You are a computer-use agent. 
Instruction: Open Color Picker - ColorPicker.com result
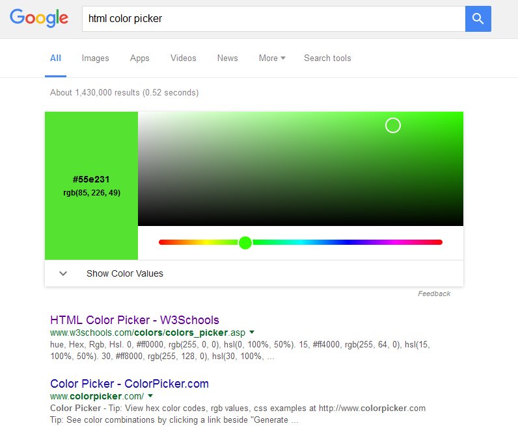[x=129, y=384]
